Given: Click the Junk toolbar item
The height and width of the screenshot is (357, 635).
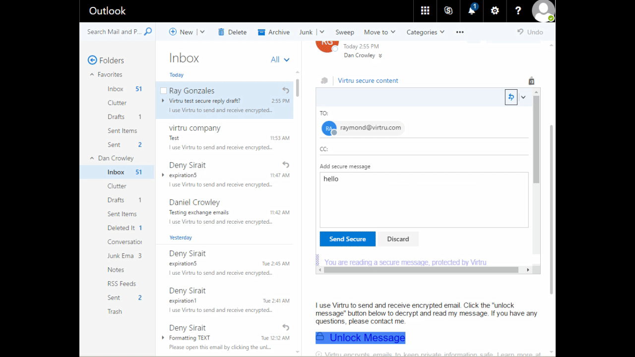Looking at the screenshot, I should point(306,32).
